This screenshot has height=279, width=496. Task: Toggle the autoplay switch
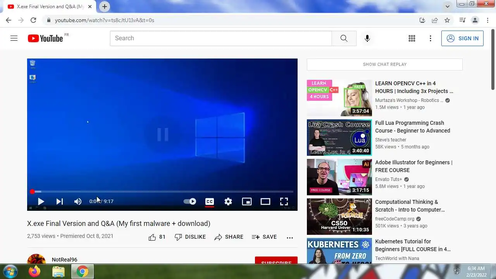(x=190, y=201)
